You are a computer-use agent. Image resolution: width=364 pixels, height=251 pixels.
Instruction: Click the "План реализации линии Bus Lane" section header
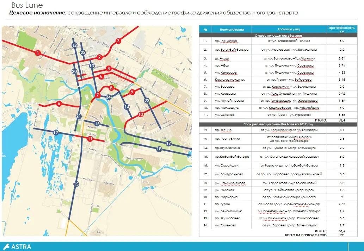point(278,124)
